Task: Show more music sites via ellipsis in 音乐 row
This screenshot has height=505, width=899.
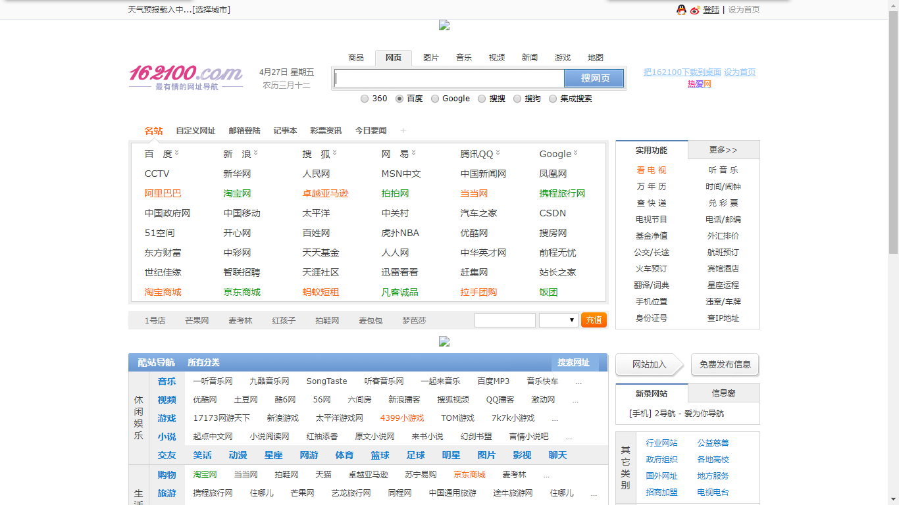Action: (x=578, y=381)
